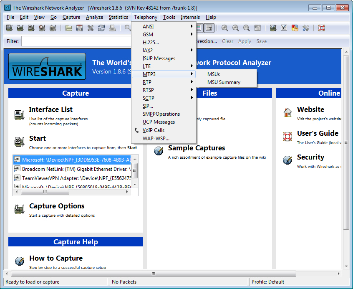The width and height of the screenshot is (353, 289).
Task: Click the lifebuoy help icon in the toolbar
Action: tap(321, 28)
